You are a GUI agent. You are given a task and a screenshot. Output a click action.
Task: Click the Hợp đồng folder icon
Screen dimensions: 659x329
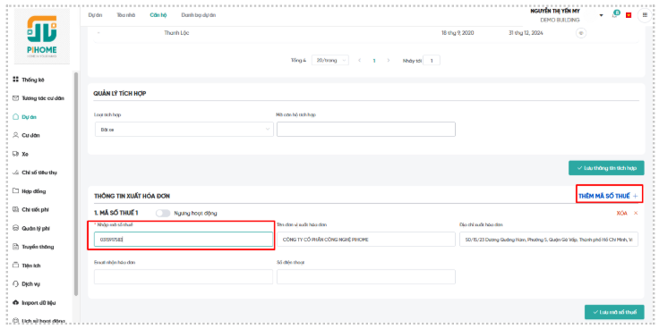pyautogui.click(x=15, y=191)
